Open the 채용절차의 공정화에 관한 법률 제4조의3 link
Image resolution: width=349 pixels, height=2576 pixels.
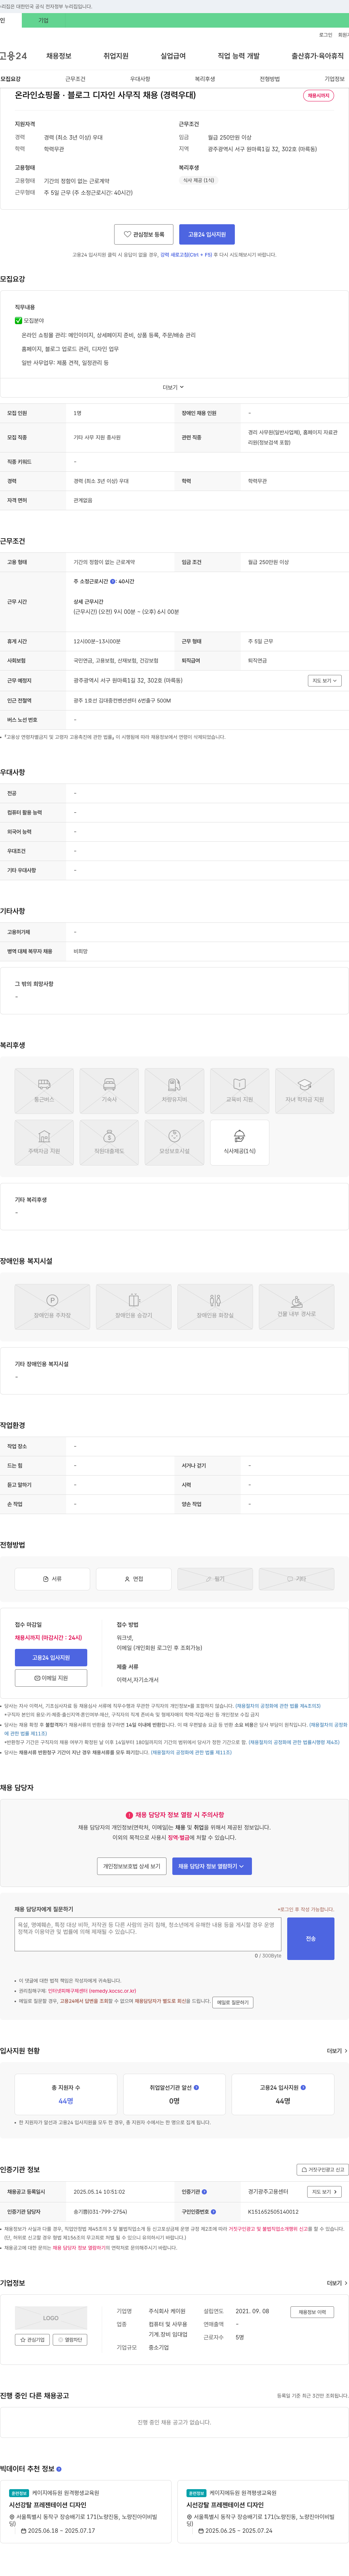pos(278,1706)
